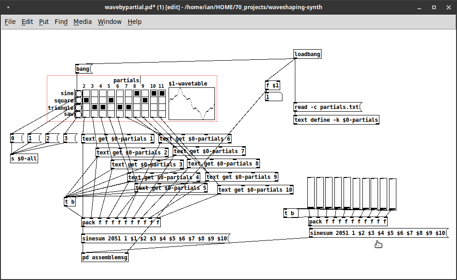457x280 pixels.
Task: Select the loadbang object
Action: click(x=307, y=54)
